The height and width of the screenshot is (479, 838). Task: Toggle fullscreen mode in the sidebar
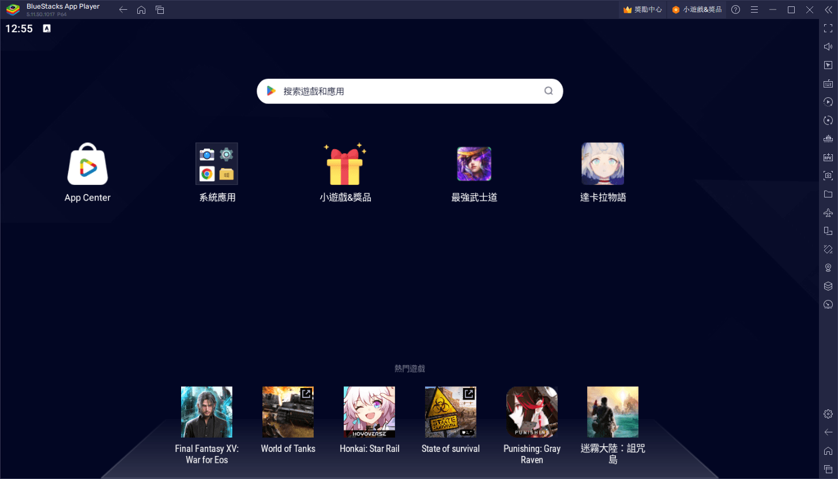(x=828, y=28)
